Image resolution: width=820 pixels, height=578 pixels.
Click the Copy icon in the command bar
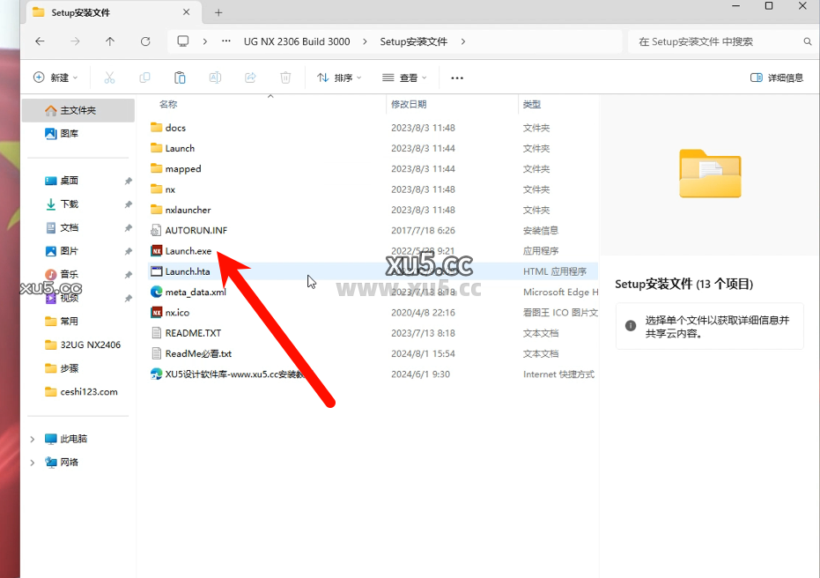point(144,78)
